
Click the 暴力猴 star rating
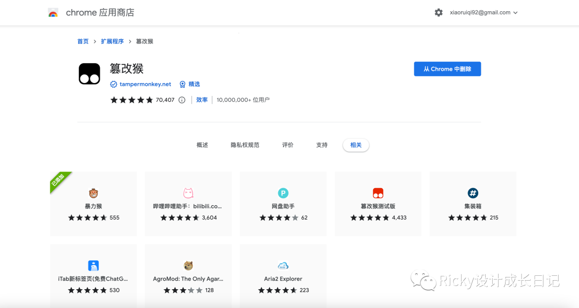coord(87,217)
